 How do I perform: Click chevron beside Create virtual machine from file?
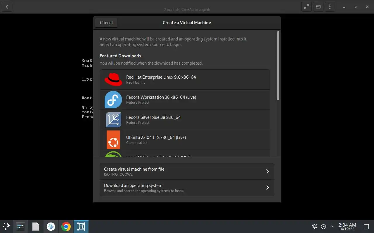pos(267,171)
